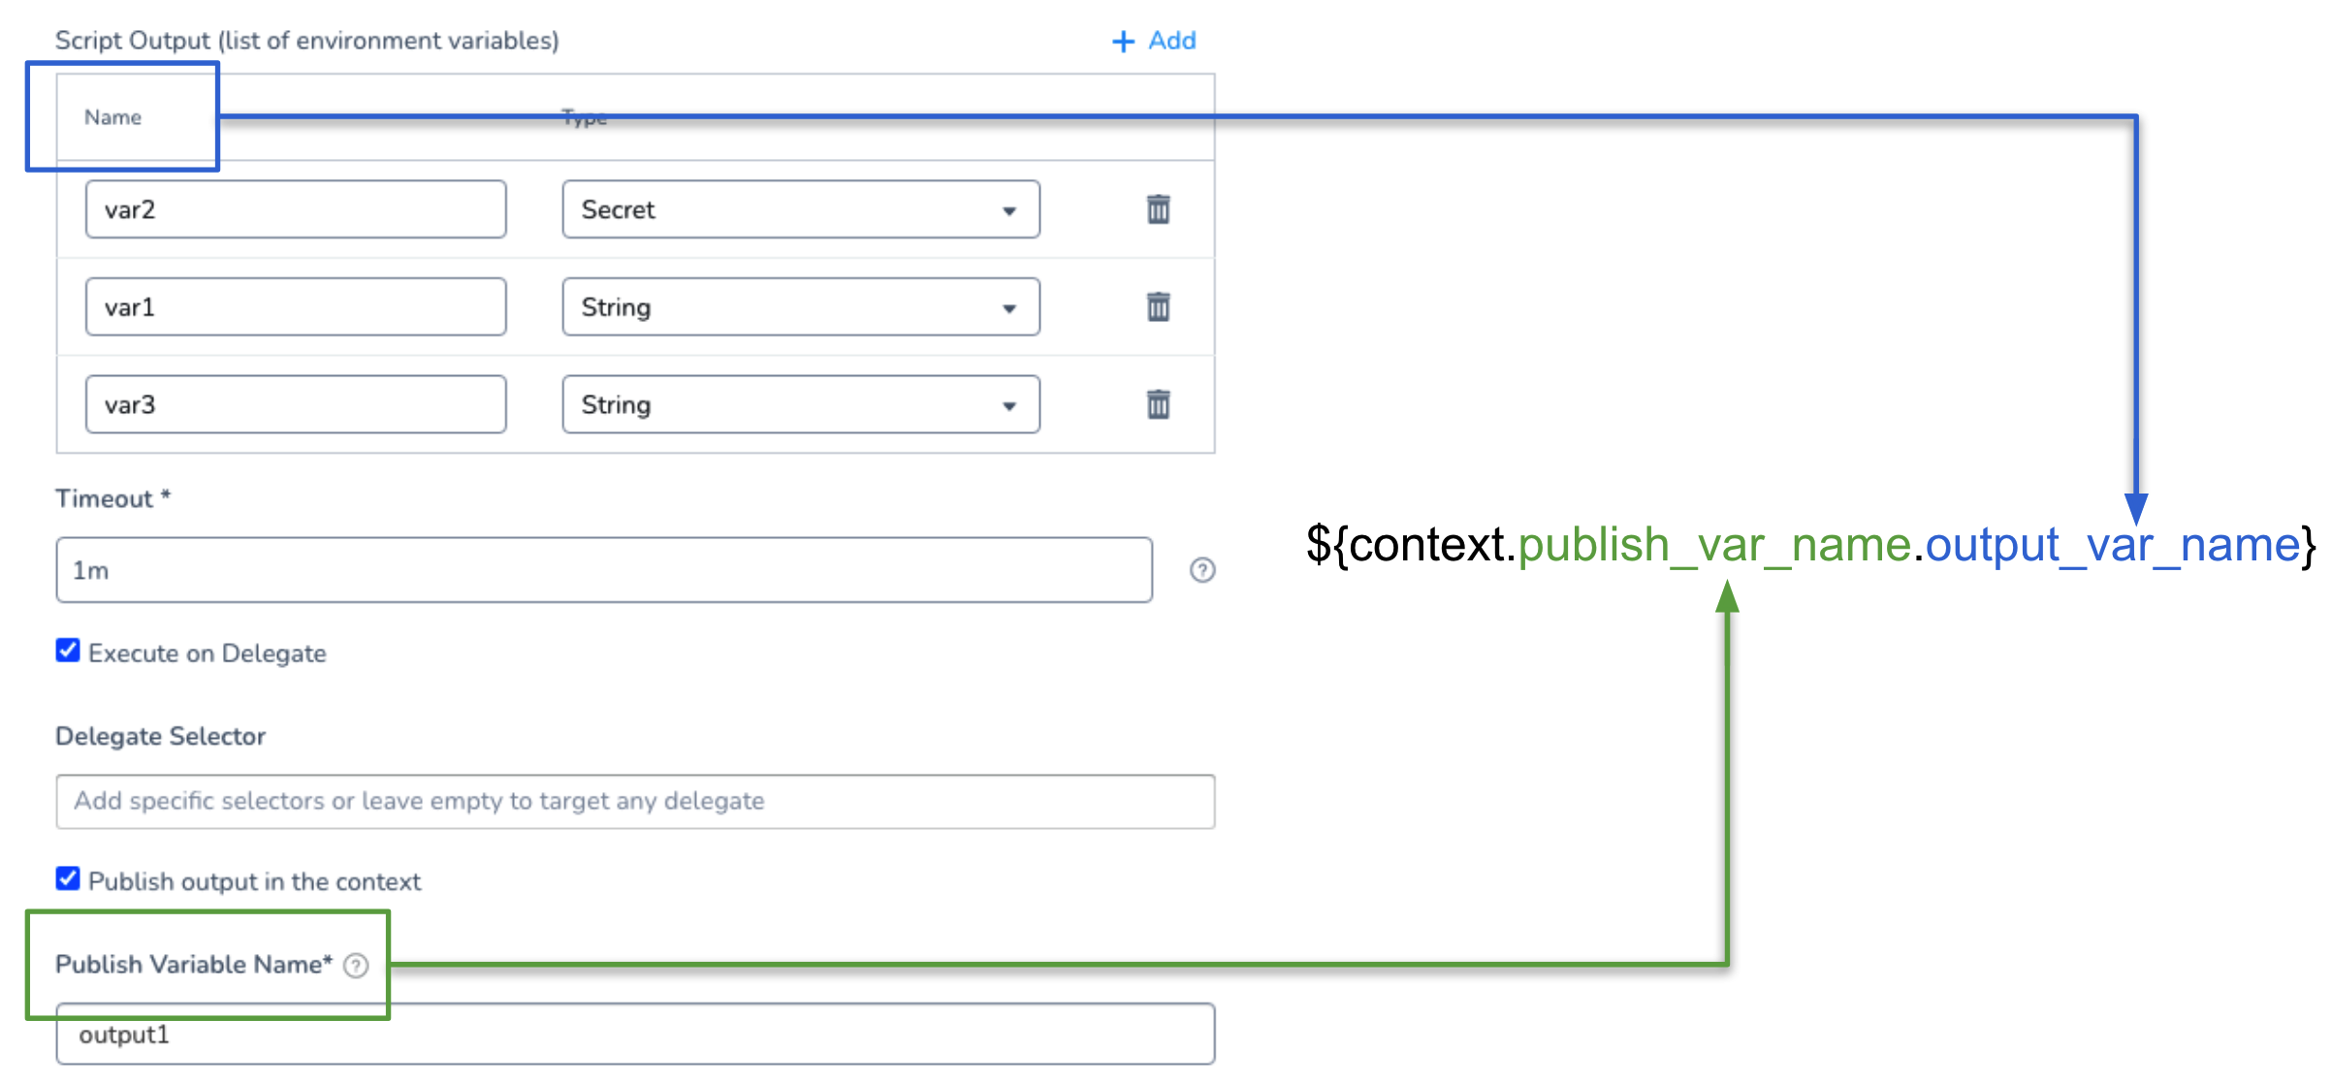Delete the var2 output variable row
Screen dimensions: 2332x1083
click(x=1158, y=208)
